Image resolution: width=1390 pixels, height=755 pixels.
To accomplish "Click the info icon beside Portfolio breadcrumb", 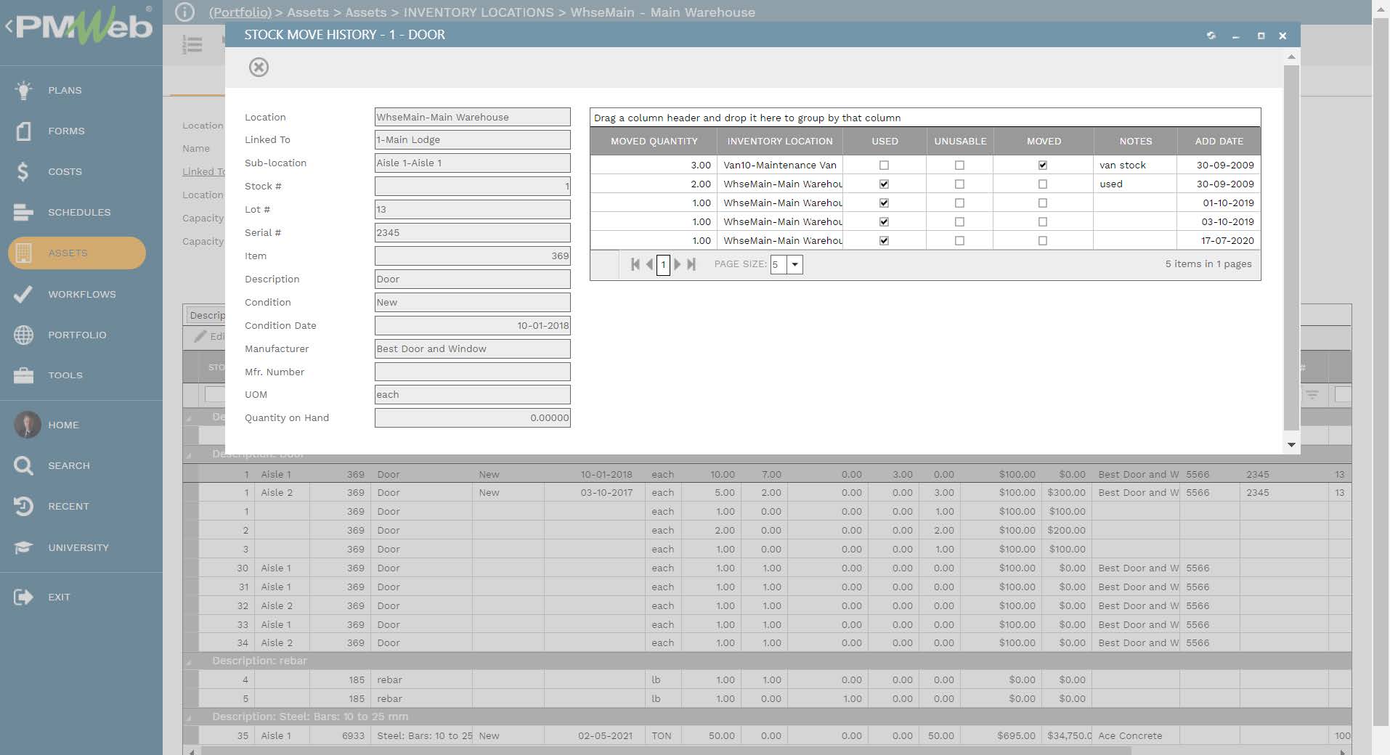I will 185,12.
